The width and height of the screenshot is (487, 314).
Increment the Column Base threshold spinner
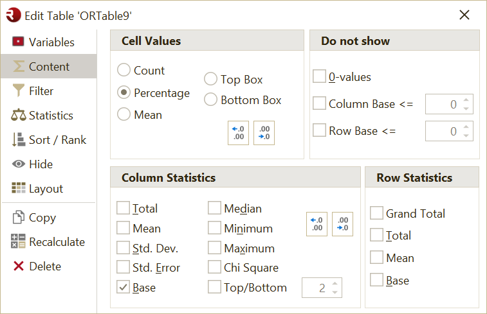click(466, 100)
